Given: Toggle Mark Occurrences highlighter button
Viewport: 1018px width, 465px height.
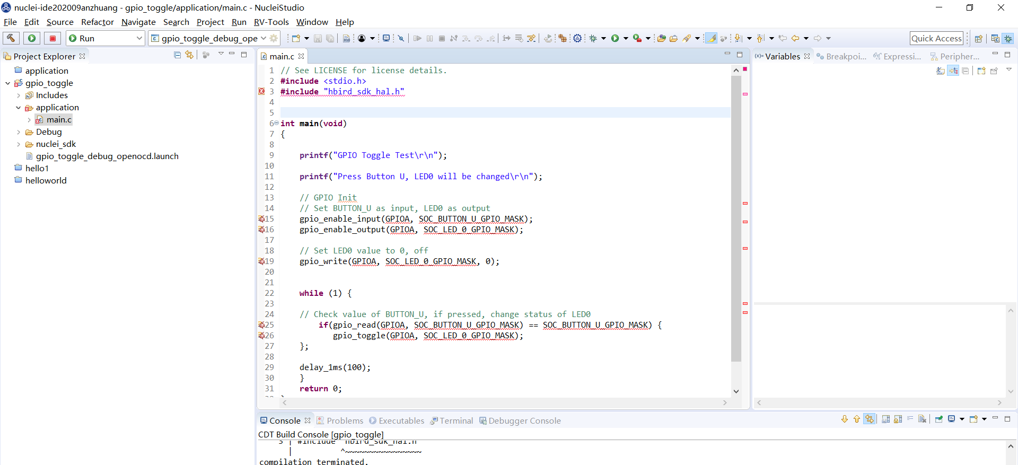Looking at the screenshot, I should click(711, 38).
